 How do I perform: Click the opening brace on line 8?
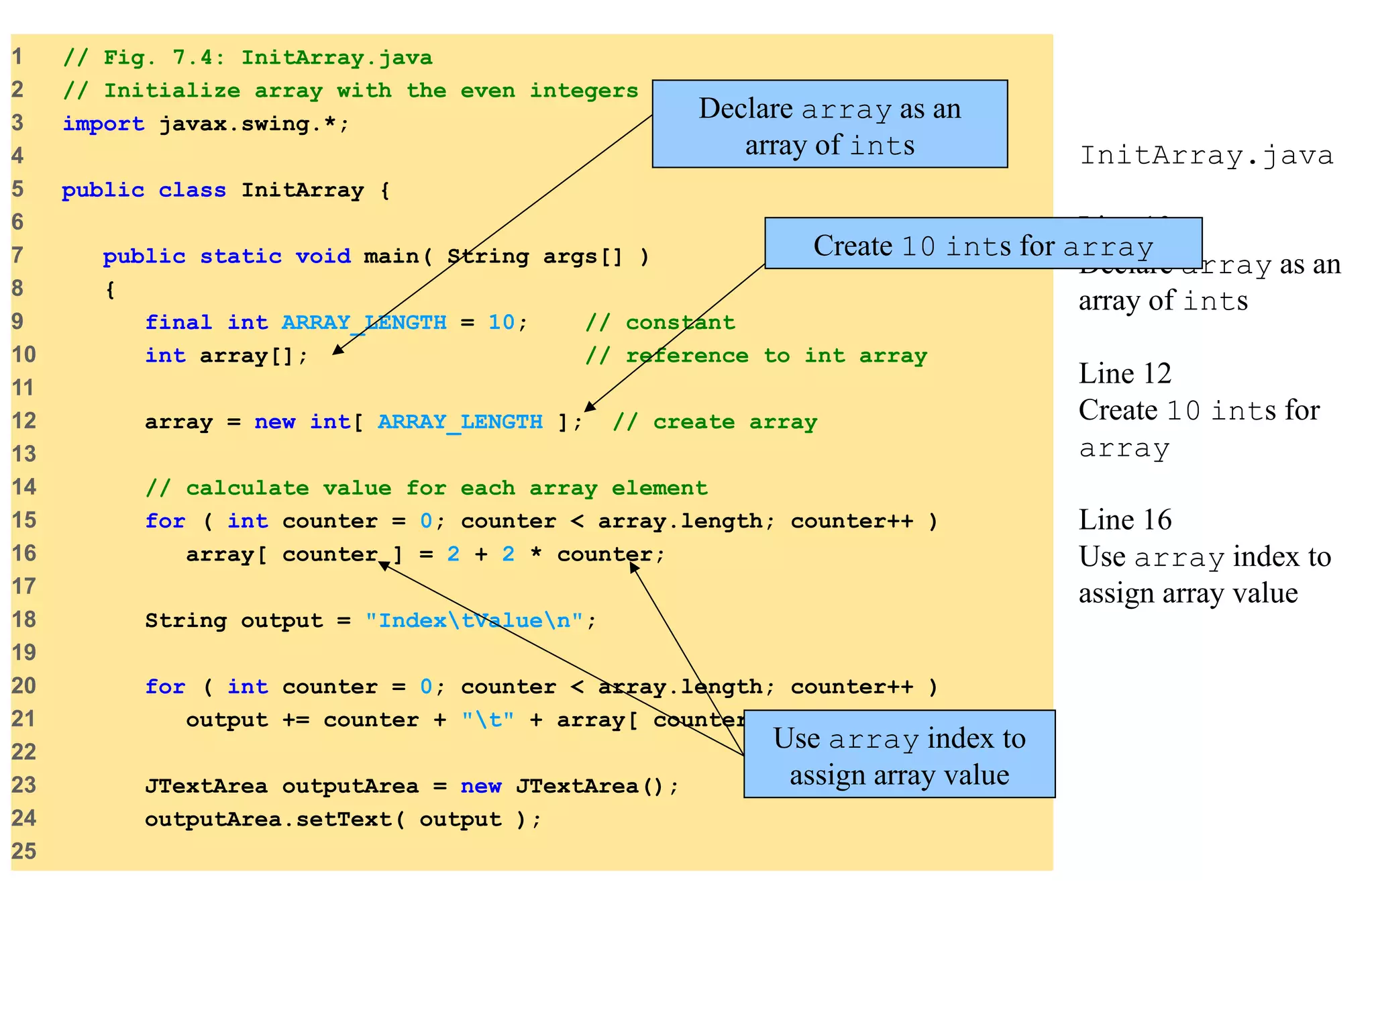tap(110, 290)
